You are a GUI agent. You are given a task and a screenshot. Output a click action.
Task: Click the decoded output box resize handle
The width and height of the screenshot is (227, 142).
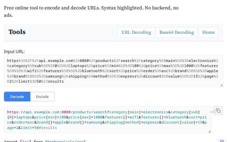(x=209, y=131)
